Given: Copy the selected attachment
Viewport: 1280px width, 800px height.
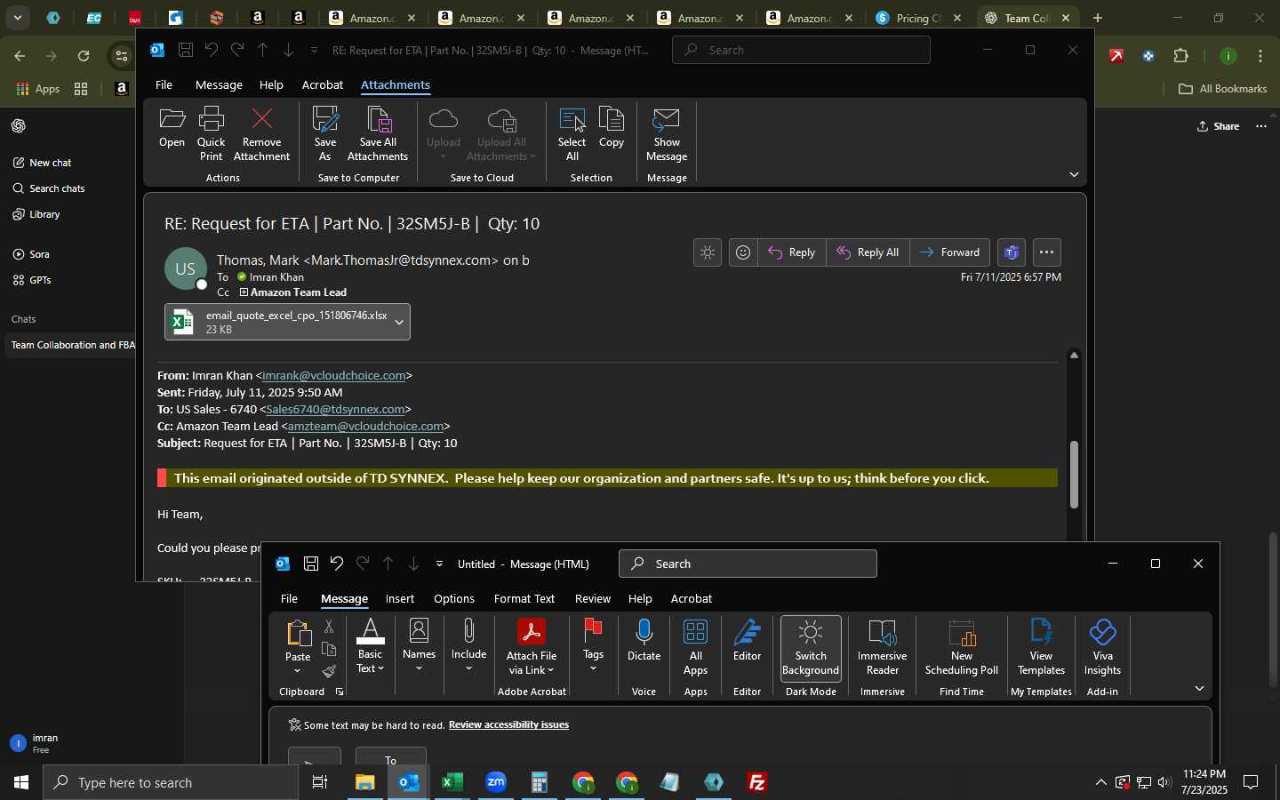Looking at the screenshot, I should 612,127.
